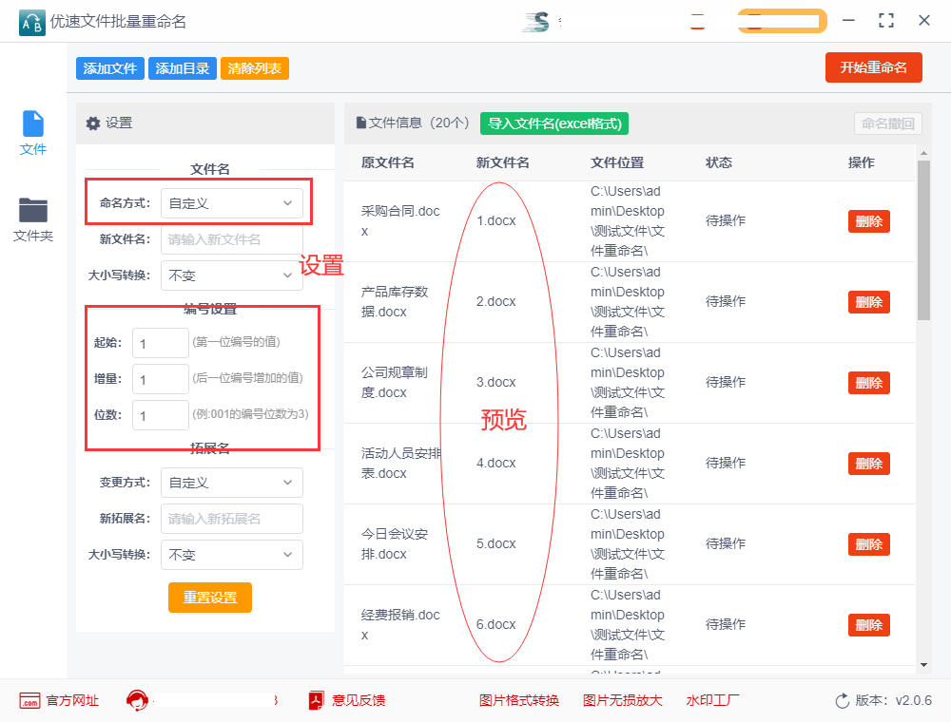Click the settings gear icon beside 设置
Viewport: 951px width, 722px height.
coord(92,123)
